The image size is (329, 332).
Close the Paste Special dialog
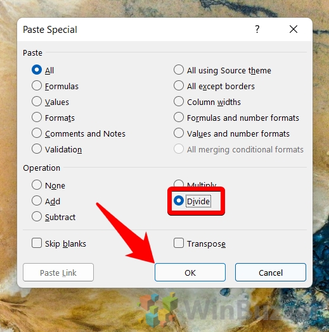click(294, 29)
